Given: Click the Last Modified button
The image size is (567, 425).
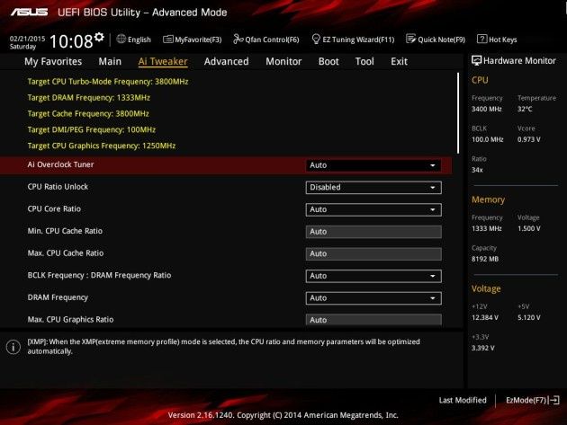Looking at the screenshot, I should tap(463, 400).
